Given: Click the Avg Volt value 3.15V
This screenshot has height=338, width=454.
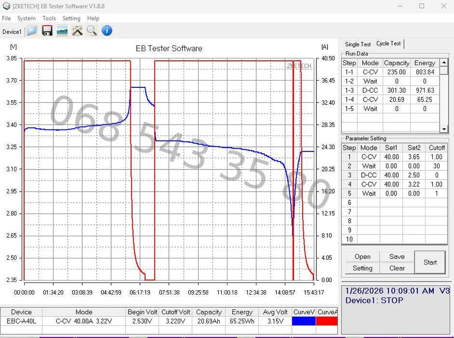Looking at the screenshot, I should coord(275,321).
